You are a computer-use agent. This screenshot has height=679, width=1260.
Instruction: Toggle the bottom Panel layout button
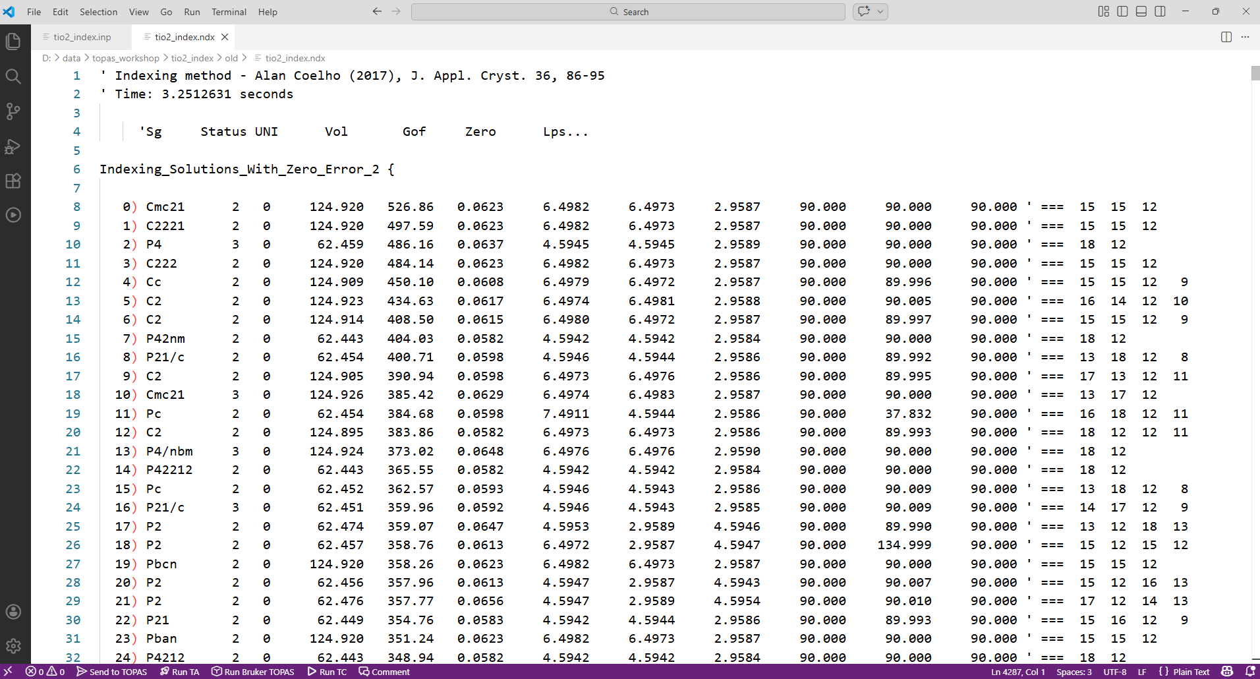[1141, 11]
